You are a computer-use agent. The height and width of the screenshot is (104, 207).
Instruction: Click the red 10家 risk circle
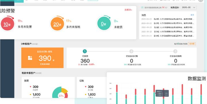click(7, 24)
